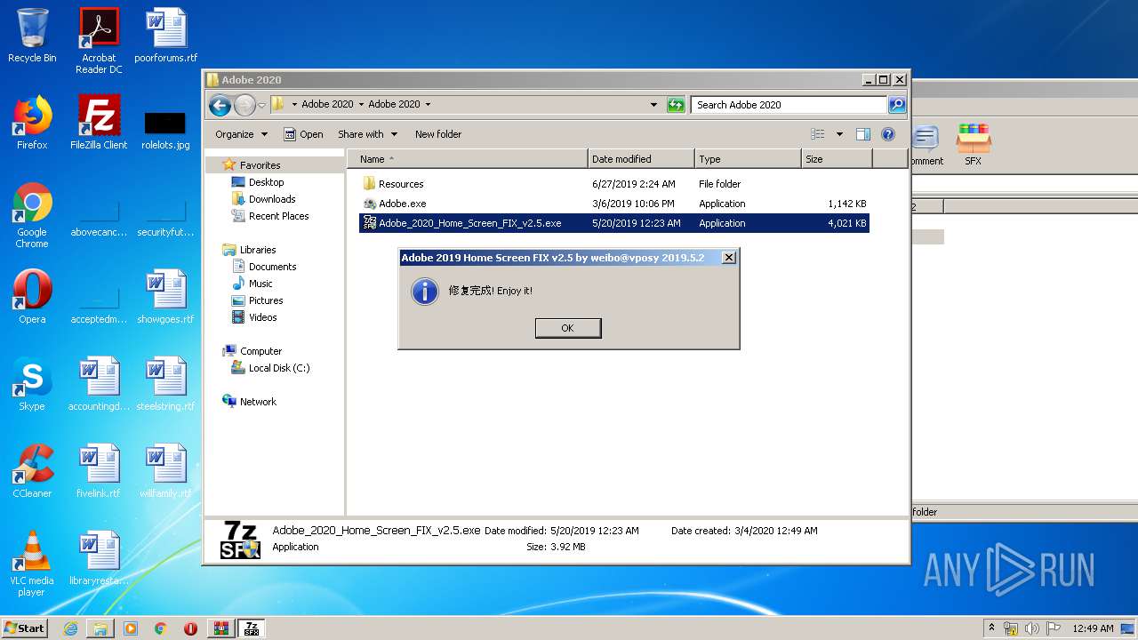Click the search magnifier icon
The height and width of the screenshot is (640, 1138).
[897, 105]
